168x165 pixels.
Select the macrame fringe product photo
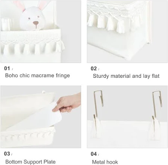41,31
